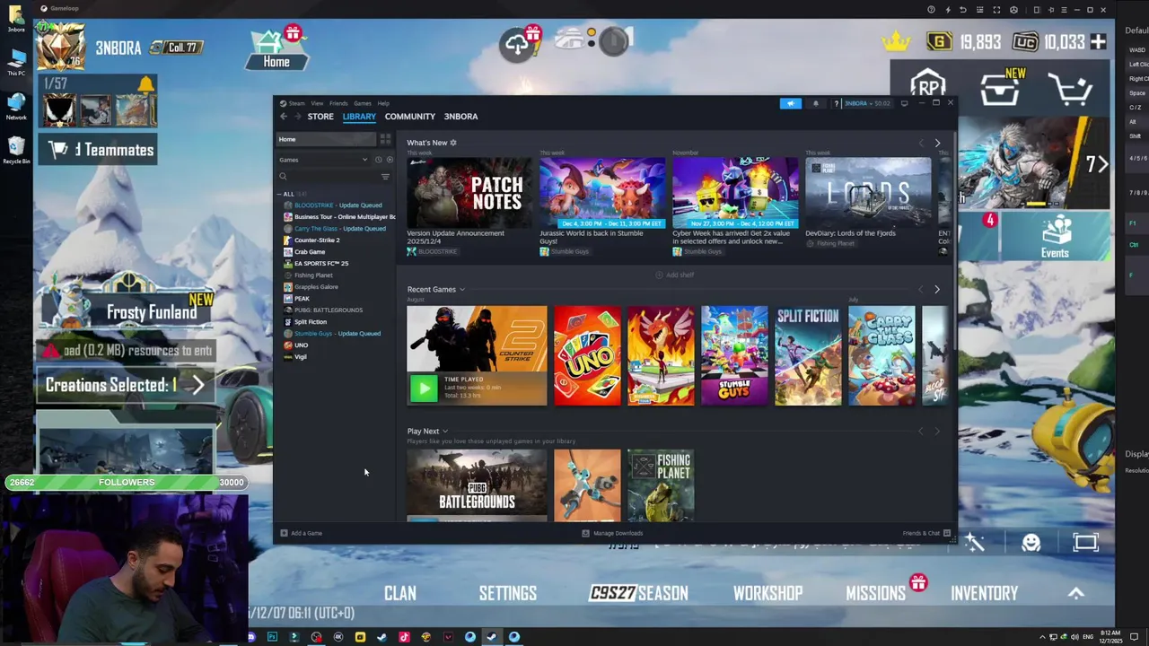Open the View menu in Steam
Screen dimensions: 1149x646
317,103
